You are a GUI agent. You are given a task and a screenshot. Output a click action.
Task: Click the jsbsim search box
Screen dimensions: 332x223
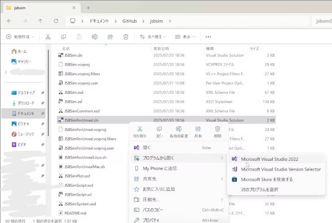(322, 21)
